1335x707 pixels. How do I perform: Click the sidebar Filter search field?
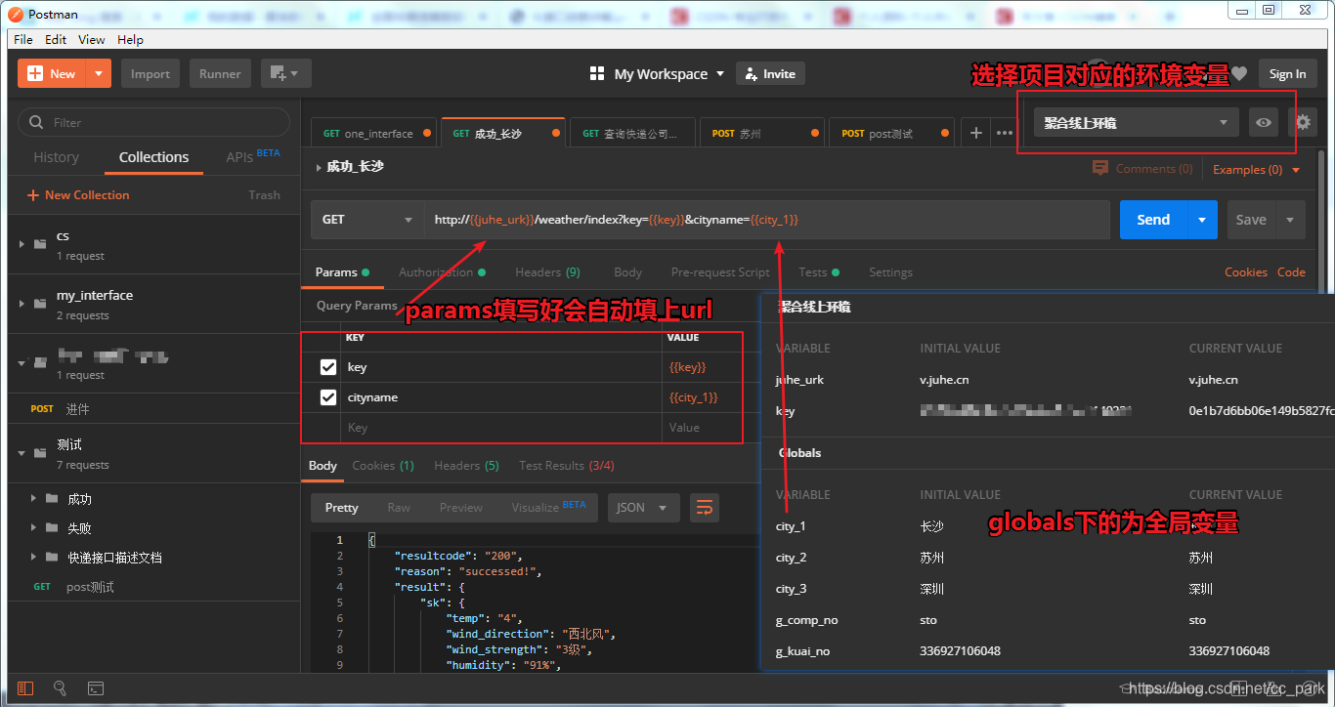(154, 122)
